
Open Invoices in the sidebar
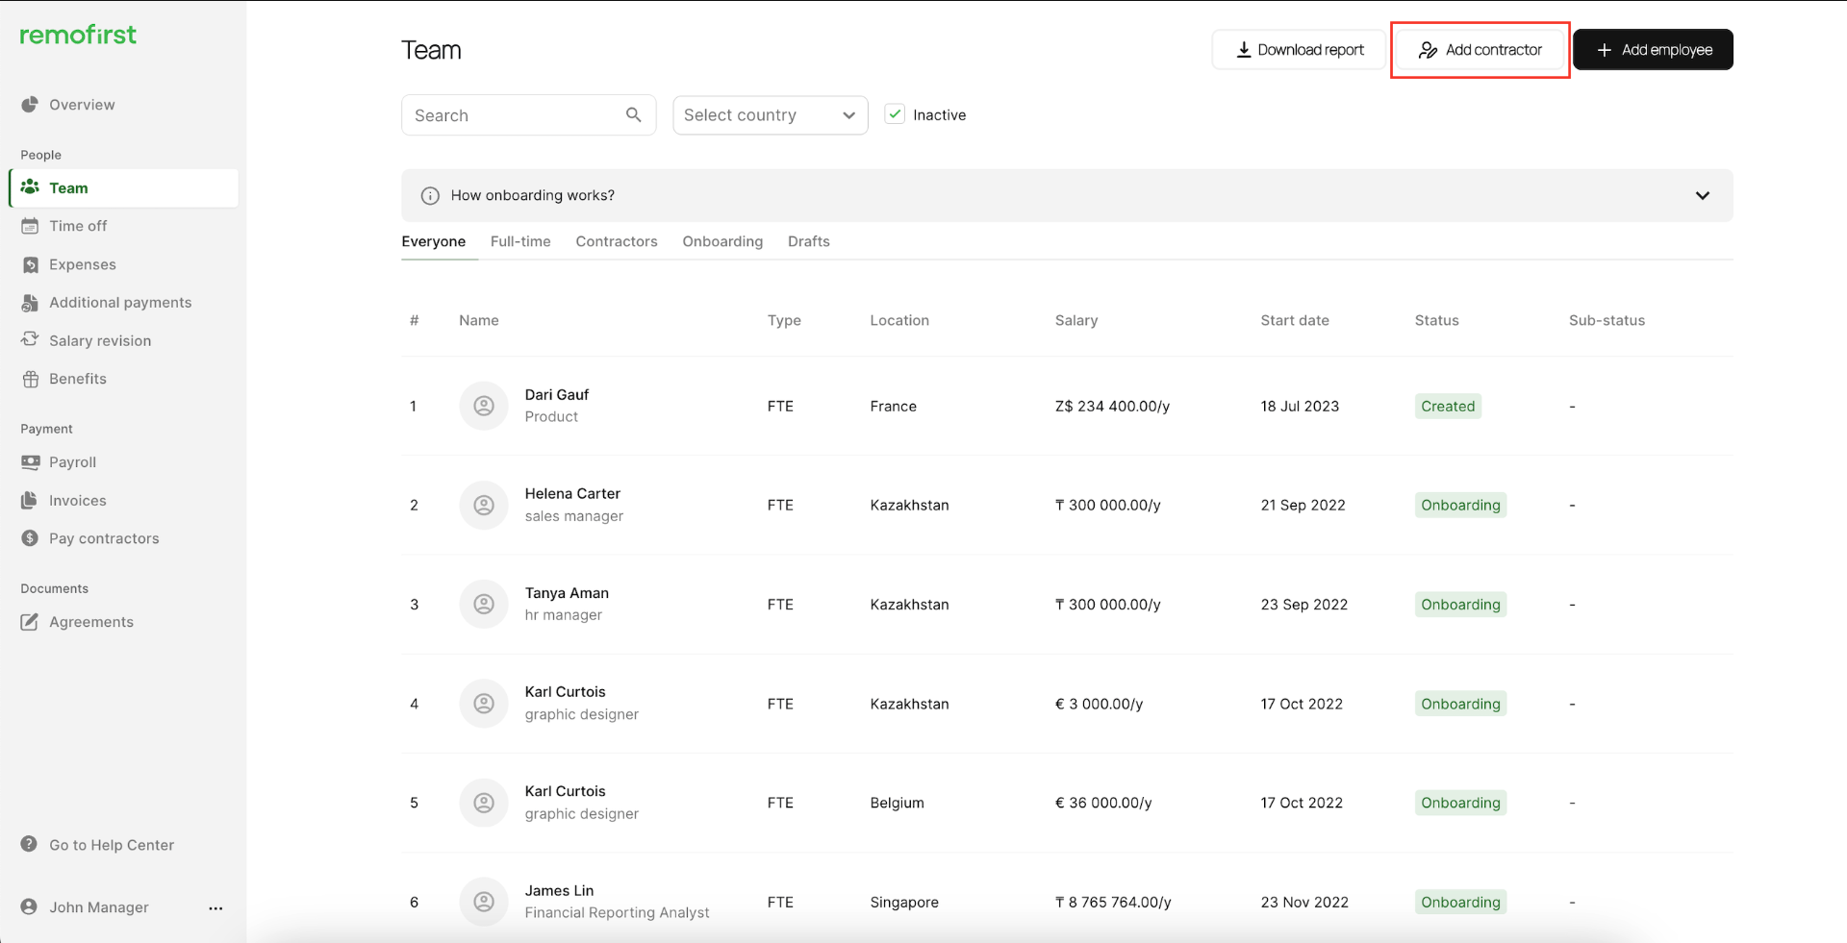click(x=78, y=500)
